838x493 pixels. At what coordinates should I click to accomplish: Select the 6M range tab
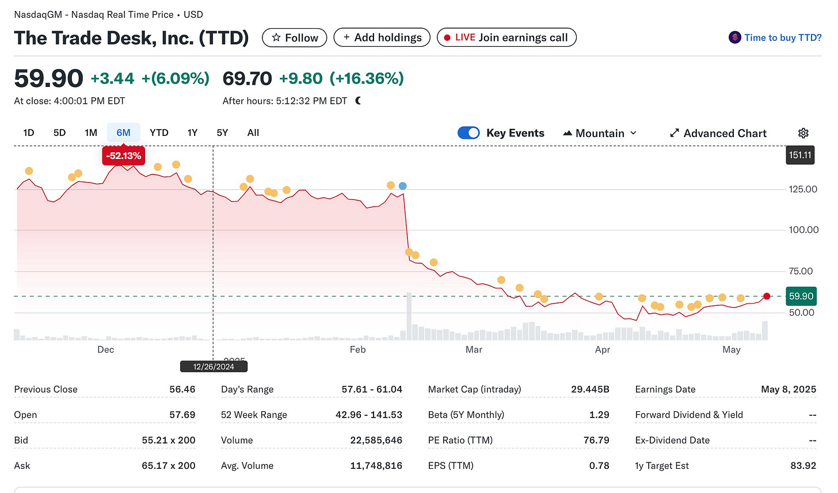(x=124, y=132)
